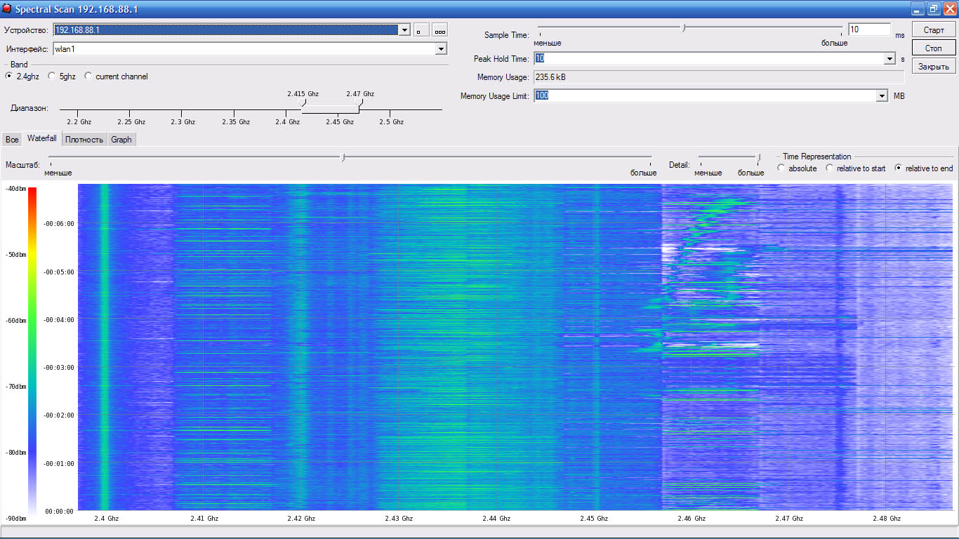Select the current channel radio button
The height and width of the screenshot is (539, 959).
(88, 76)
